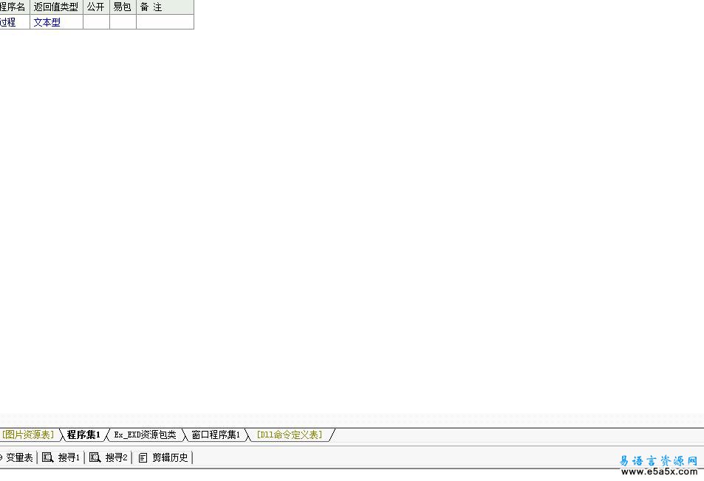Screen dimensions: 704x481
Task: Open the [Dll命令定义表] tab
Action: (x=290, y=435)
